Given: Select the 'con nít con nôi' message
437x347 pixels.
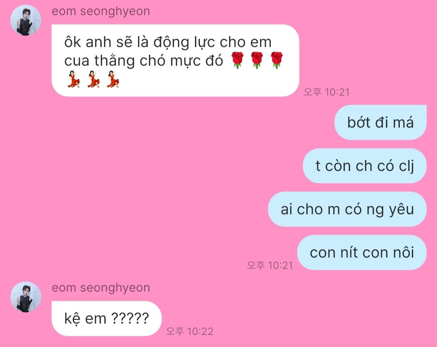Looking at the screenshot, I should point(362,252).
